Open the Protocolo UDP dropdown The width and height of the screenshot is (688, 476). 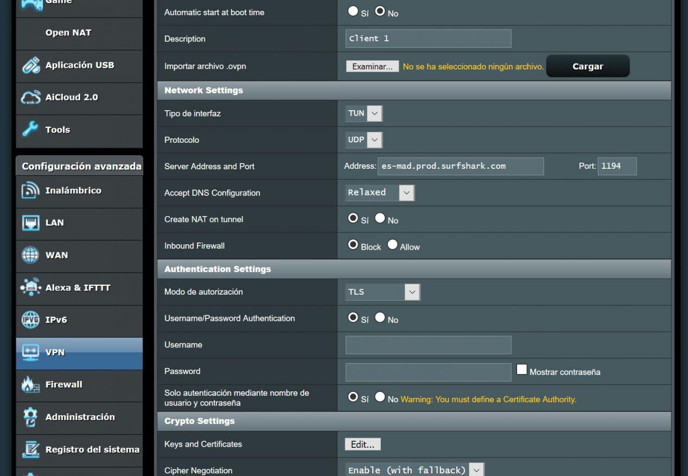pos(364,140)
